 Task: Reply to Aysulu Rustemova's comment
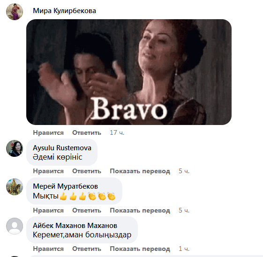(87, 171)
